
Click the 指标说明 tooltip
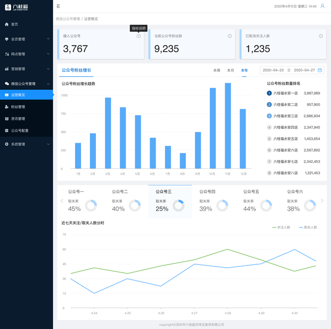coord(139,29)
